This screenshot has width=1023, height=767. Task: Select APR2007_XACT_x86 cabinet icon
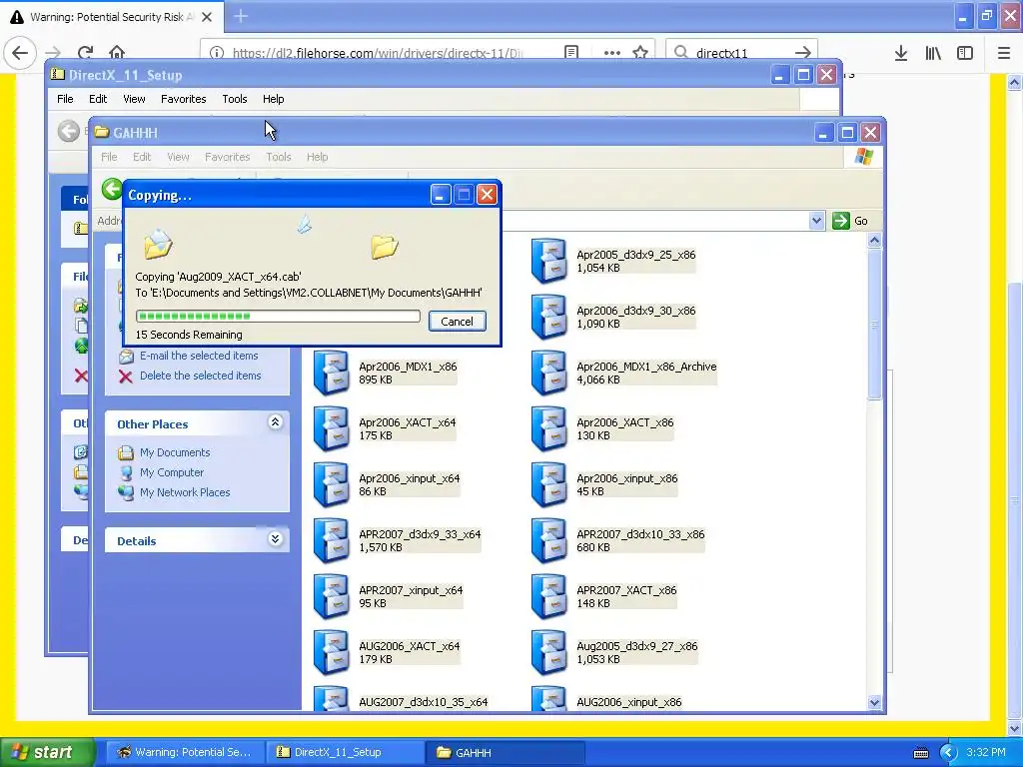point(548,597)
